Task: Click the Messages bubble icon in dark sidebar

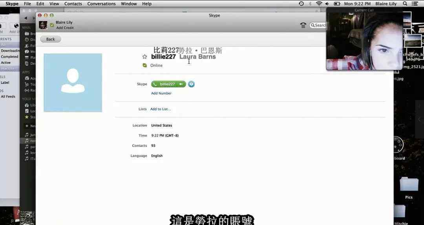Action: 27,52
